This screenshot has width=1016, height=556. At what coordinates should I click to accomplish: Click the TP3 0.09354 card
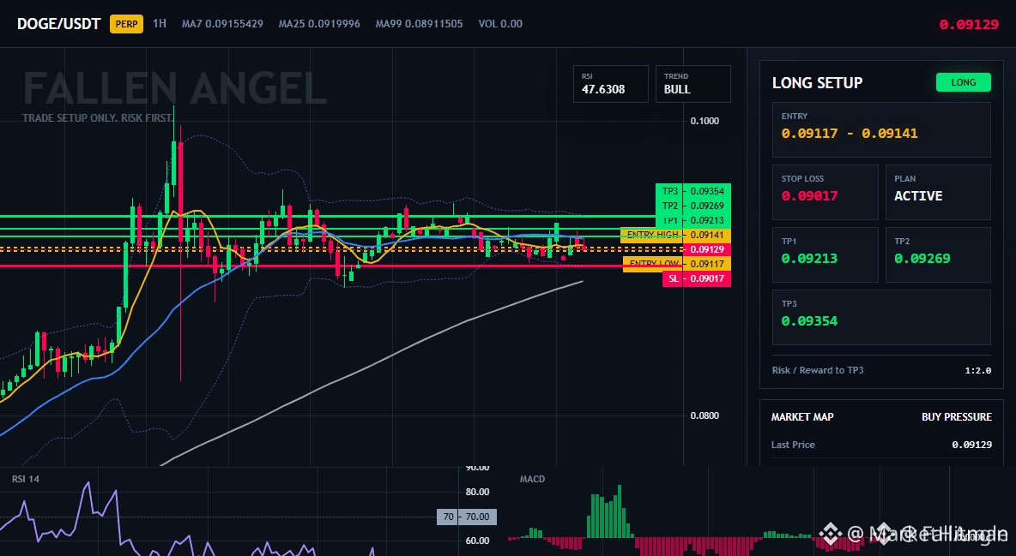881,317
